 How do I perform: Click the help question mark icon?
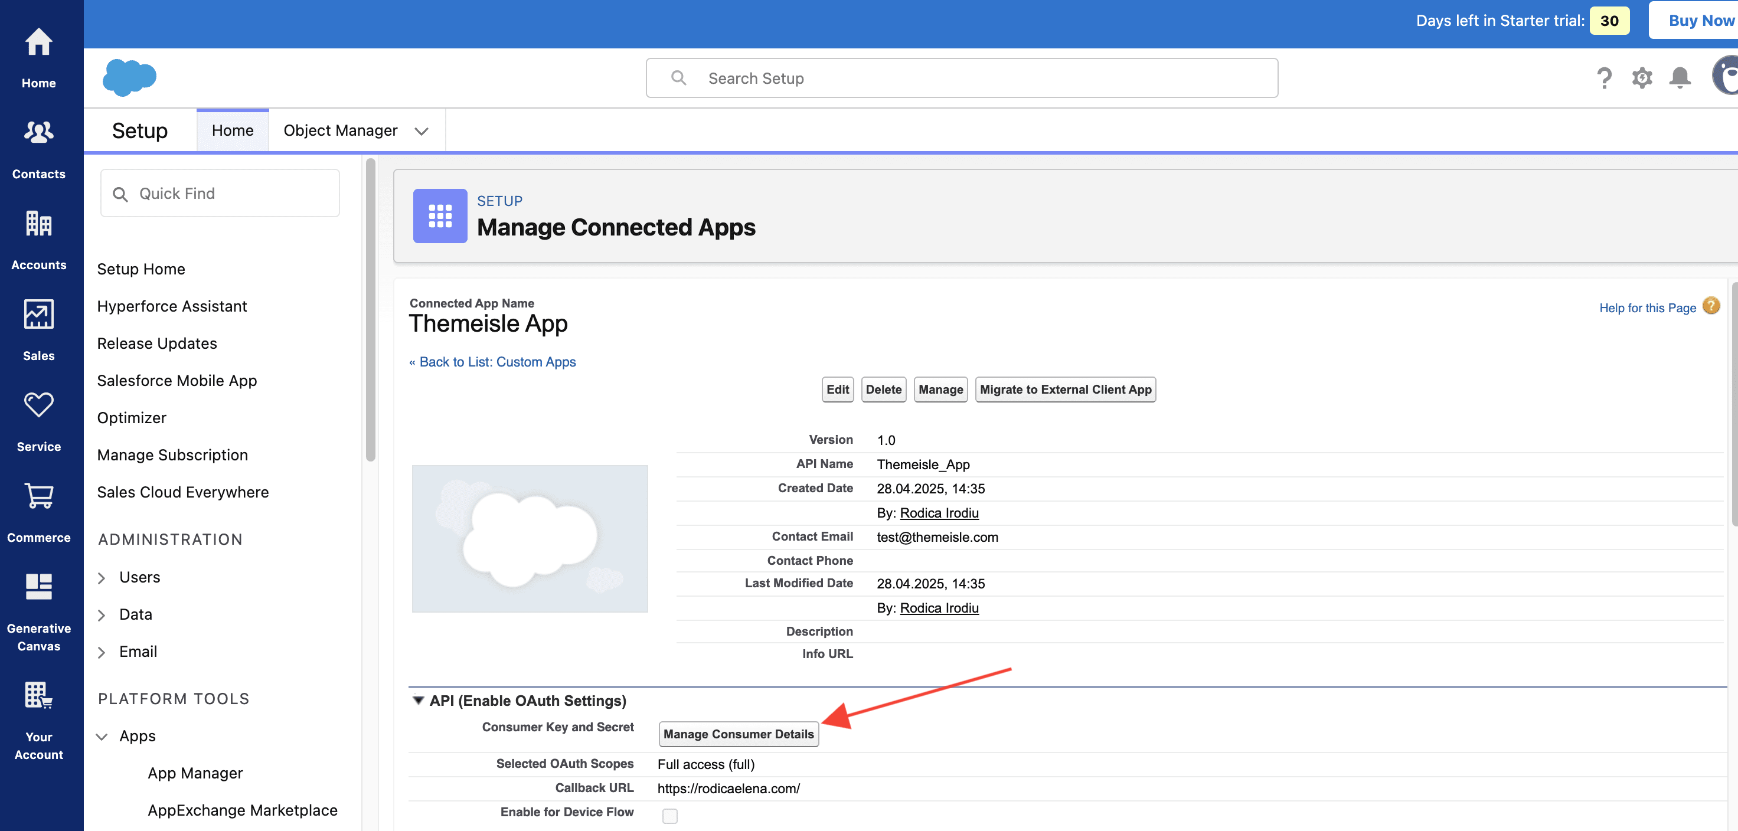[1605, 78]
